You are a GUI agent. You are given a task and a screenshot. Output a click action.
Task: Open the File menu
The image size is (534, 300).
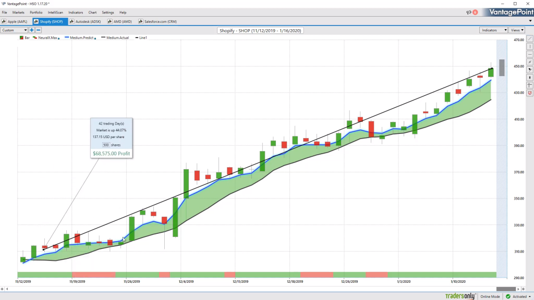4,12
